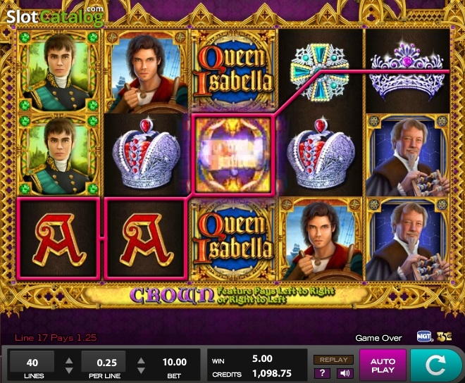Image resolution: width=465 pixels, height=383 pixels.
Task: Raise the per line bet arrow
Action: tap(141, 360)
